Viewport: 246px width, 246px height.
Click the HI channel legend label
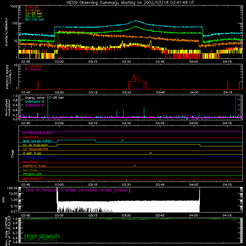point(33,69)
